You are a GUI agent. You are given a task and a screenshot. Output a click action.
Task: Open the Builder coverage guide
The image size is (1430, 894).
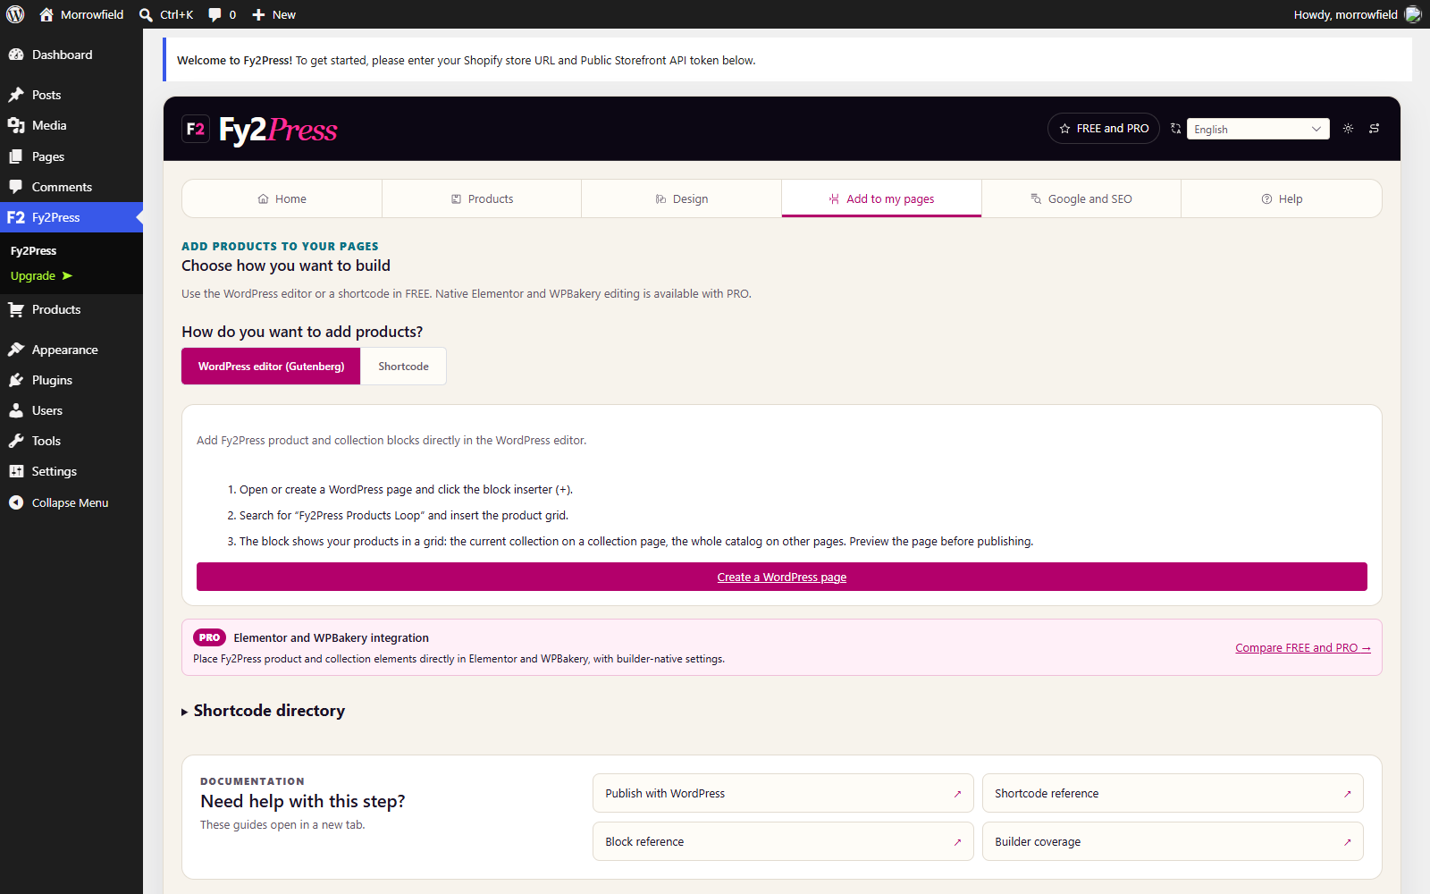pyautogui.click(x=1173, y=841)
